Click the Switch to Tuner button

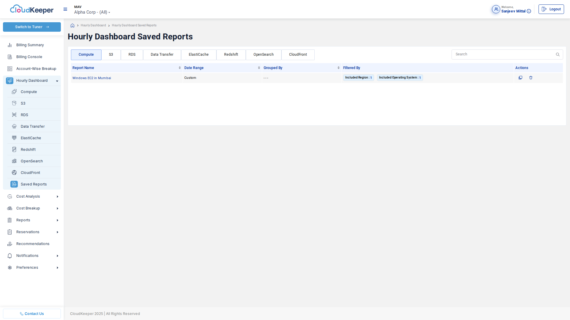[x=32, y=27]
